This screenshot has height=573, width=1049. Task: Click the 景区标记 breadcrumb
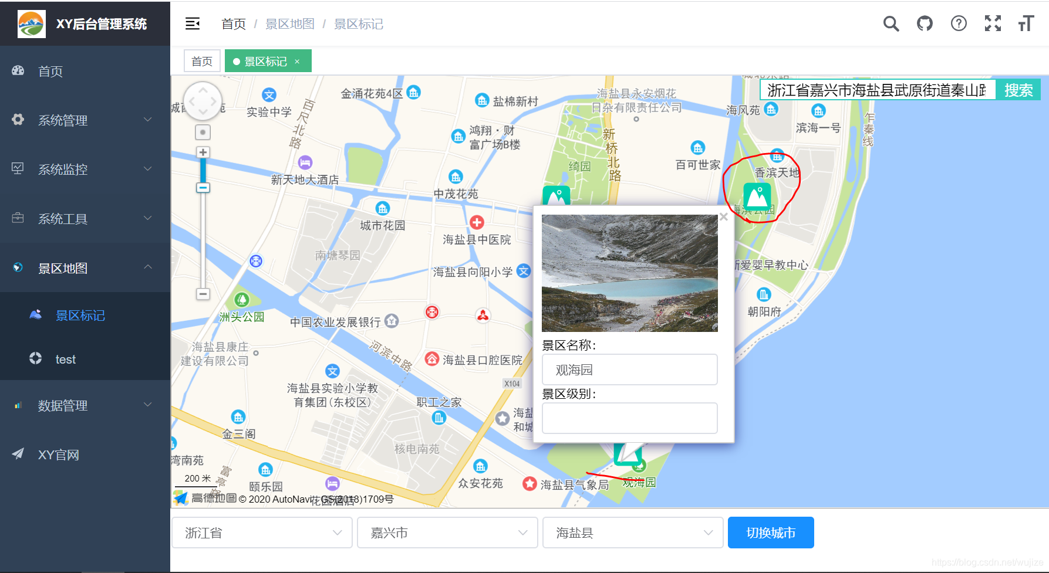pyautogui.click(x=359, y=23)
